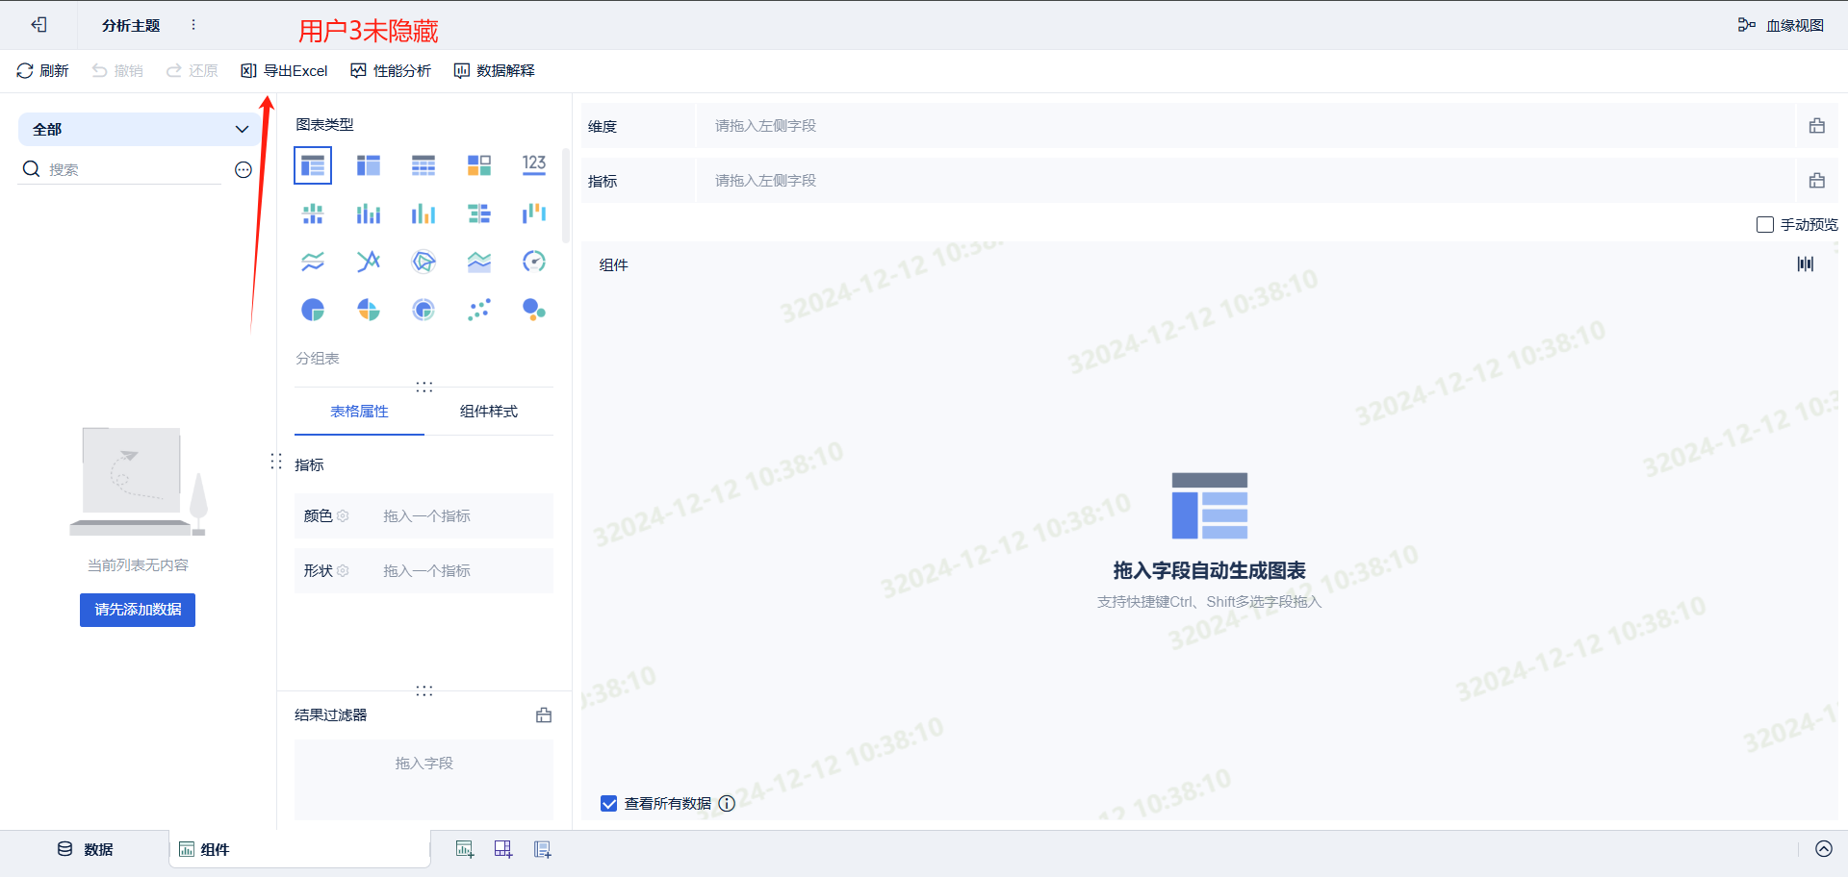Open the 血缘视图 lineage view
This screenshot has height=877, width=1848.
click(1781, 25)
